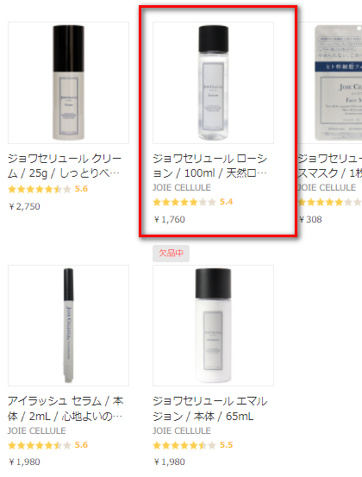Click the 5.6 star rating of cream

click(x=48, y=189)
